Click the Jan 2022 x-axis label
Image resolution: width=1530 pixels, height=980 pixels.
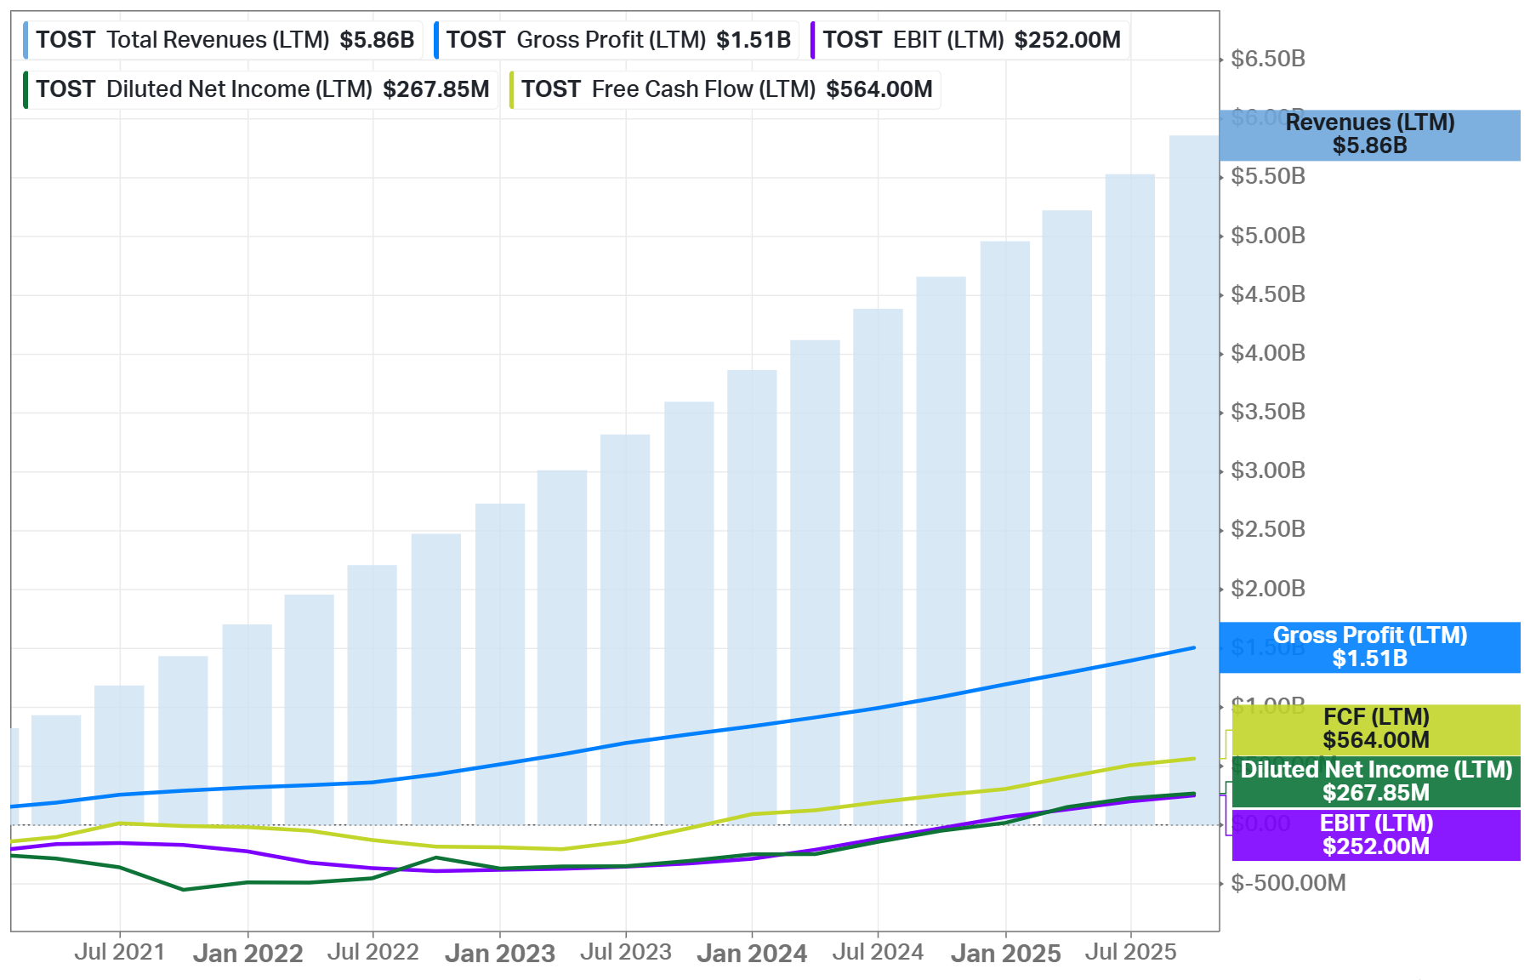(x=247, y=953)
